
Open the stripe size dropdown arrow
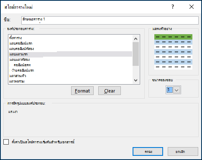pos(176,90)
